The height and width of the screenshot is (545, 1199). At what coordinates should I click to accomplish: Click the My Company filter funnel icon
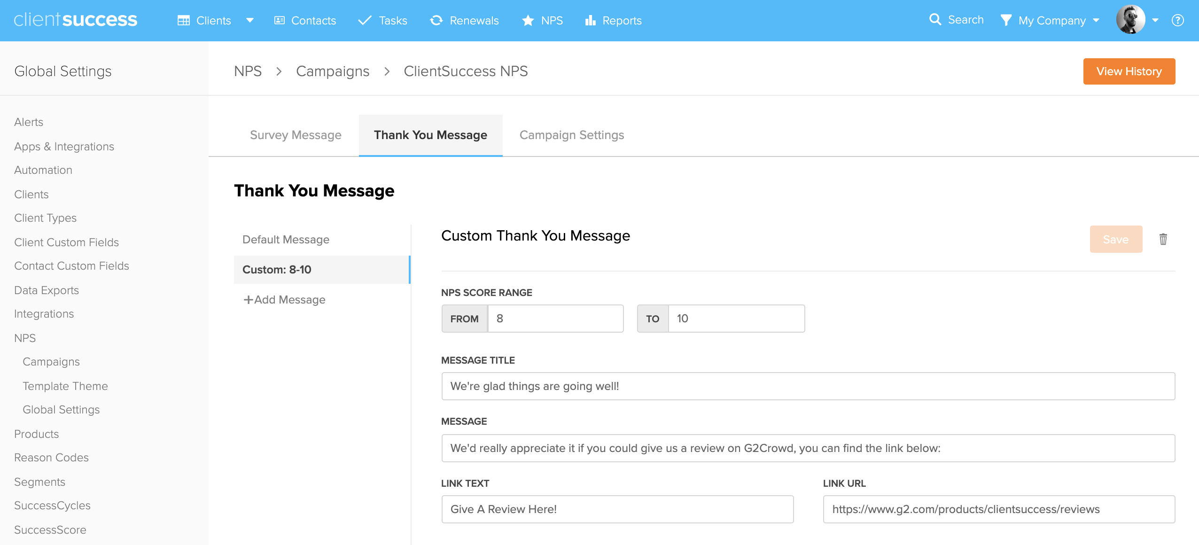pyautogui.click(x=1006, y=20)
